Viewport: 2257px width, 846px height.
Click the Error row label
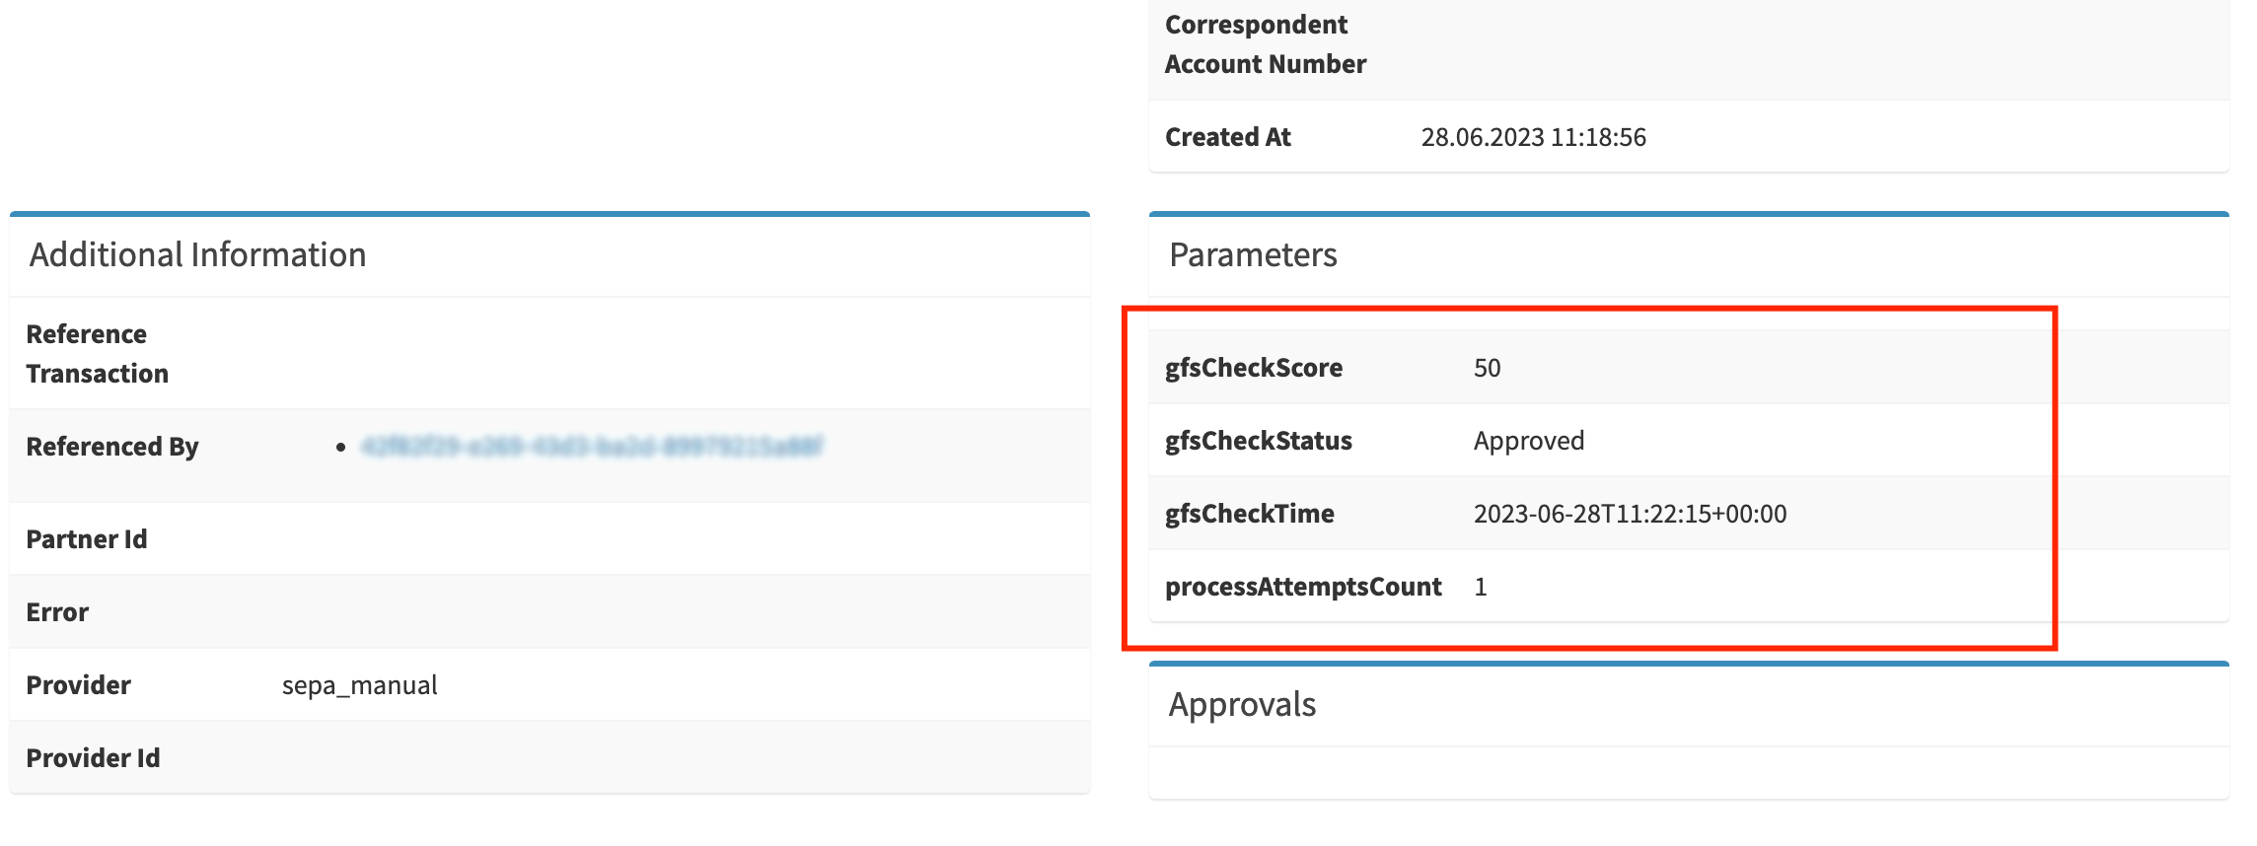tap(57, 612)
